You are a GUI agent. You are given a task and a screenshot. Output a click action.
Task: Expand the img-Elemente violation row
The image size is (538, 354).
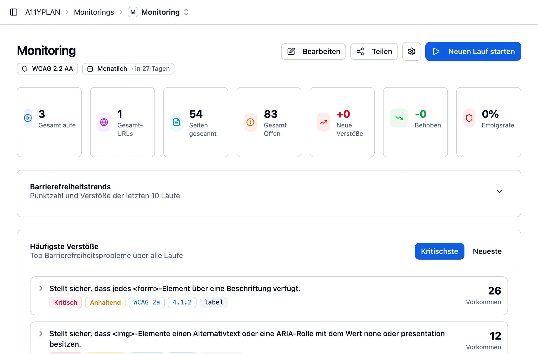(x=41, y=334)
